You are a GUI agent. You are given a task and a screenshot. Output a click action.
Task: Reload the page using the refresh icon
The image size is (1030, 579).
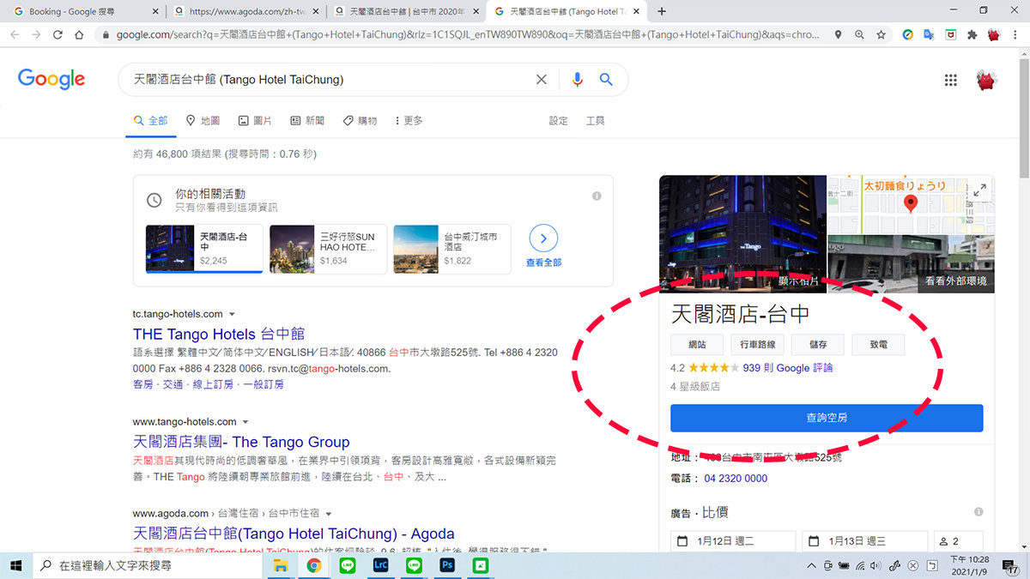57,34
